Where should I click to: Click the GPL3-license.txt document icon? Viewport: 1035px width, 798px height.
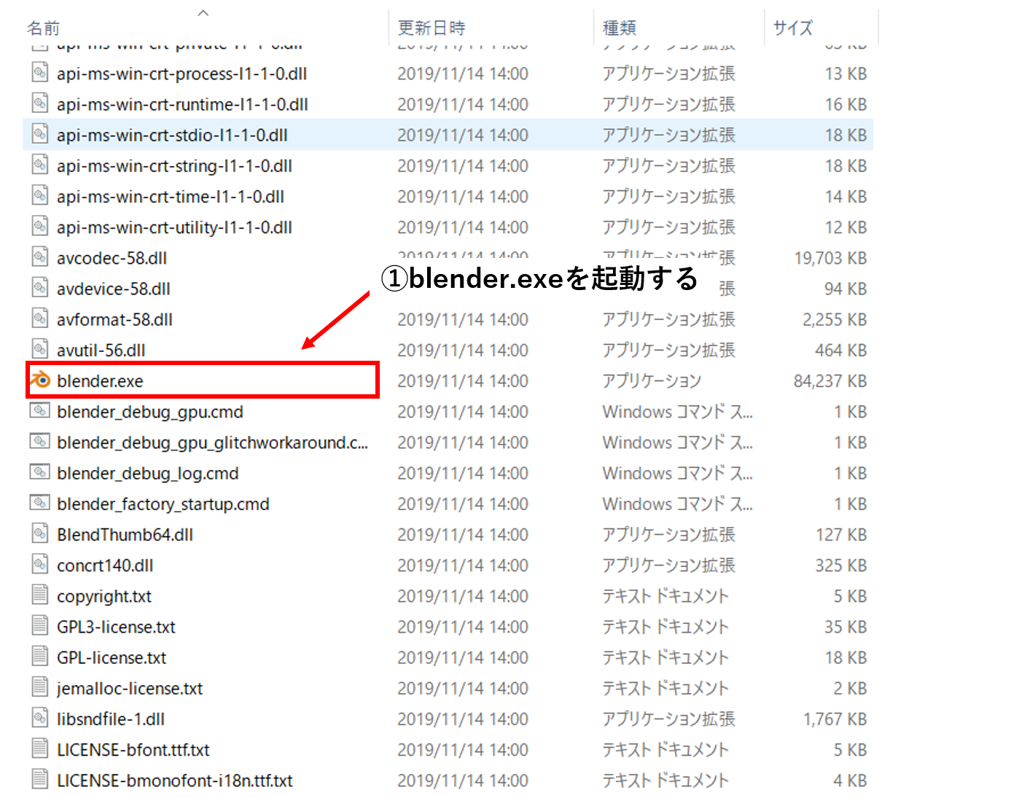[x=40, y=626]
